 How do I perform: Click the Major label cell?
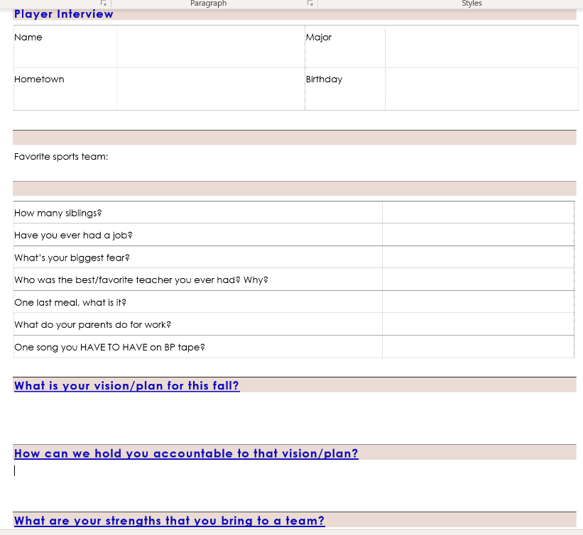pyautogui.click(x=345, y=46)
